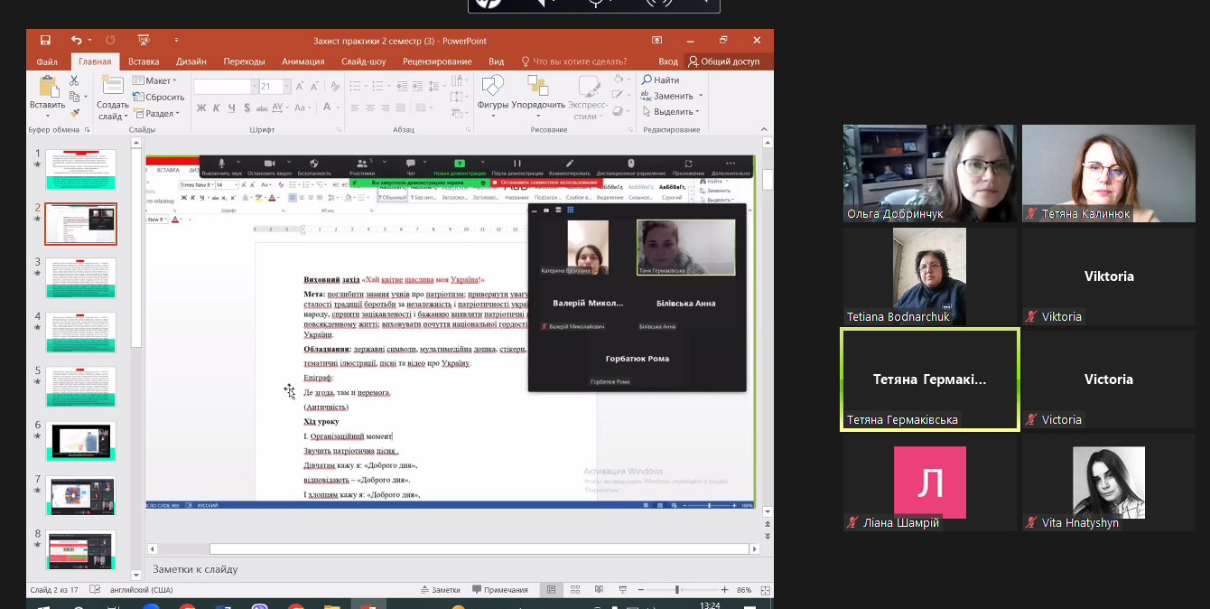Open the Фигуры shapes gallery
The width and height of the screenshot is (1210, 609).
coord(493,94)
